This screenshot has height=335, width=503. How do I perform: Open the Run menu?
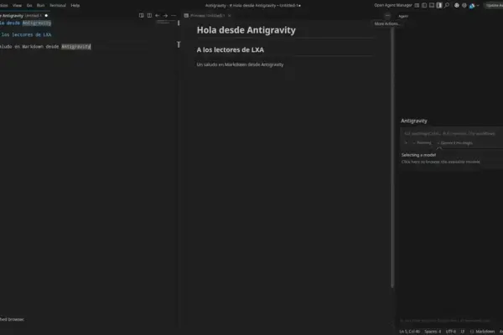(40, 6)
